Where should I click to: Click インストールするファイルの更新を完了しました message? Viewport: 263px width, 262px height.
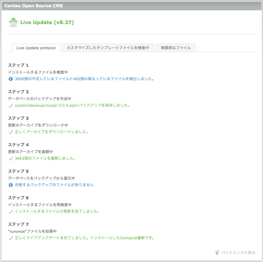pyautogui.click(x=57, y=211)
